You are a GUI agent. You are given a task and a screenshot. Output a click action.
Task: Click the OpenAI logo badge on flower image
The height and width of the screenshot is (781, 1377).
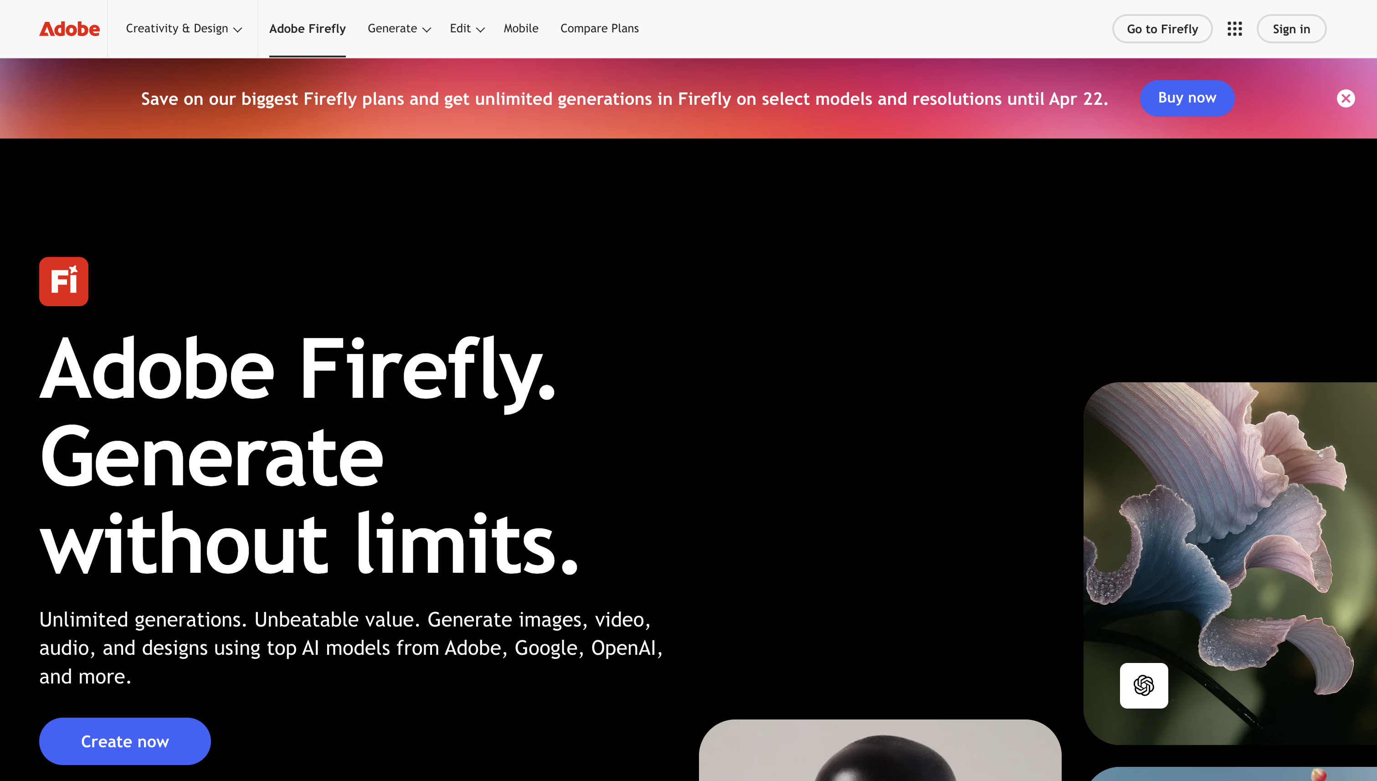(x=1144, y=685)
